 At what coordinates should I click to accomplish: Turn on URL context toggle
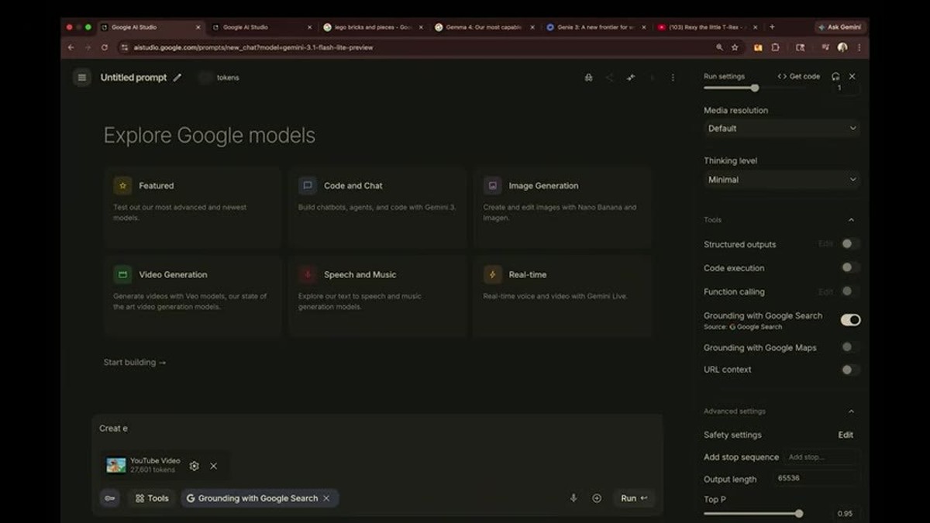coord(850,370)
